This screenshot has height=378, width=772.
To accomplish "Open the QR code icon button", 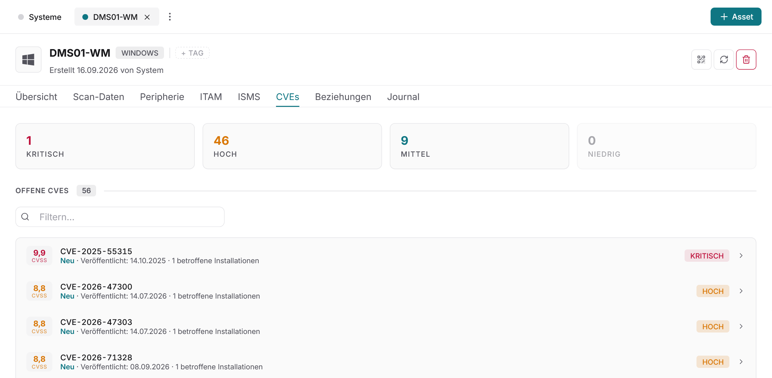I will tap(701, 60).
